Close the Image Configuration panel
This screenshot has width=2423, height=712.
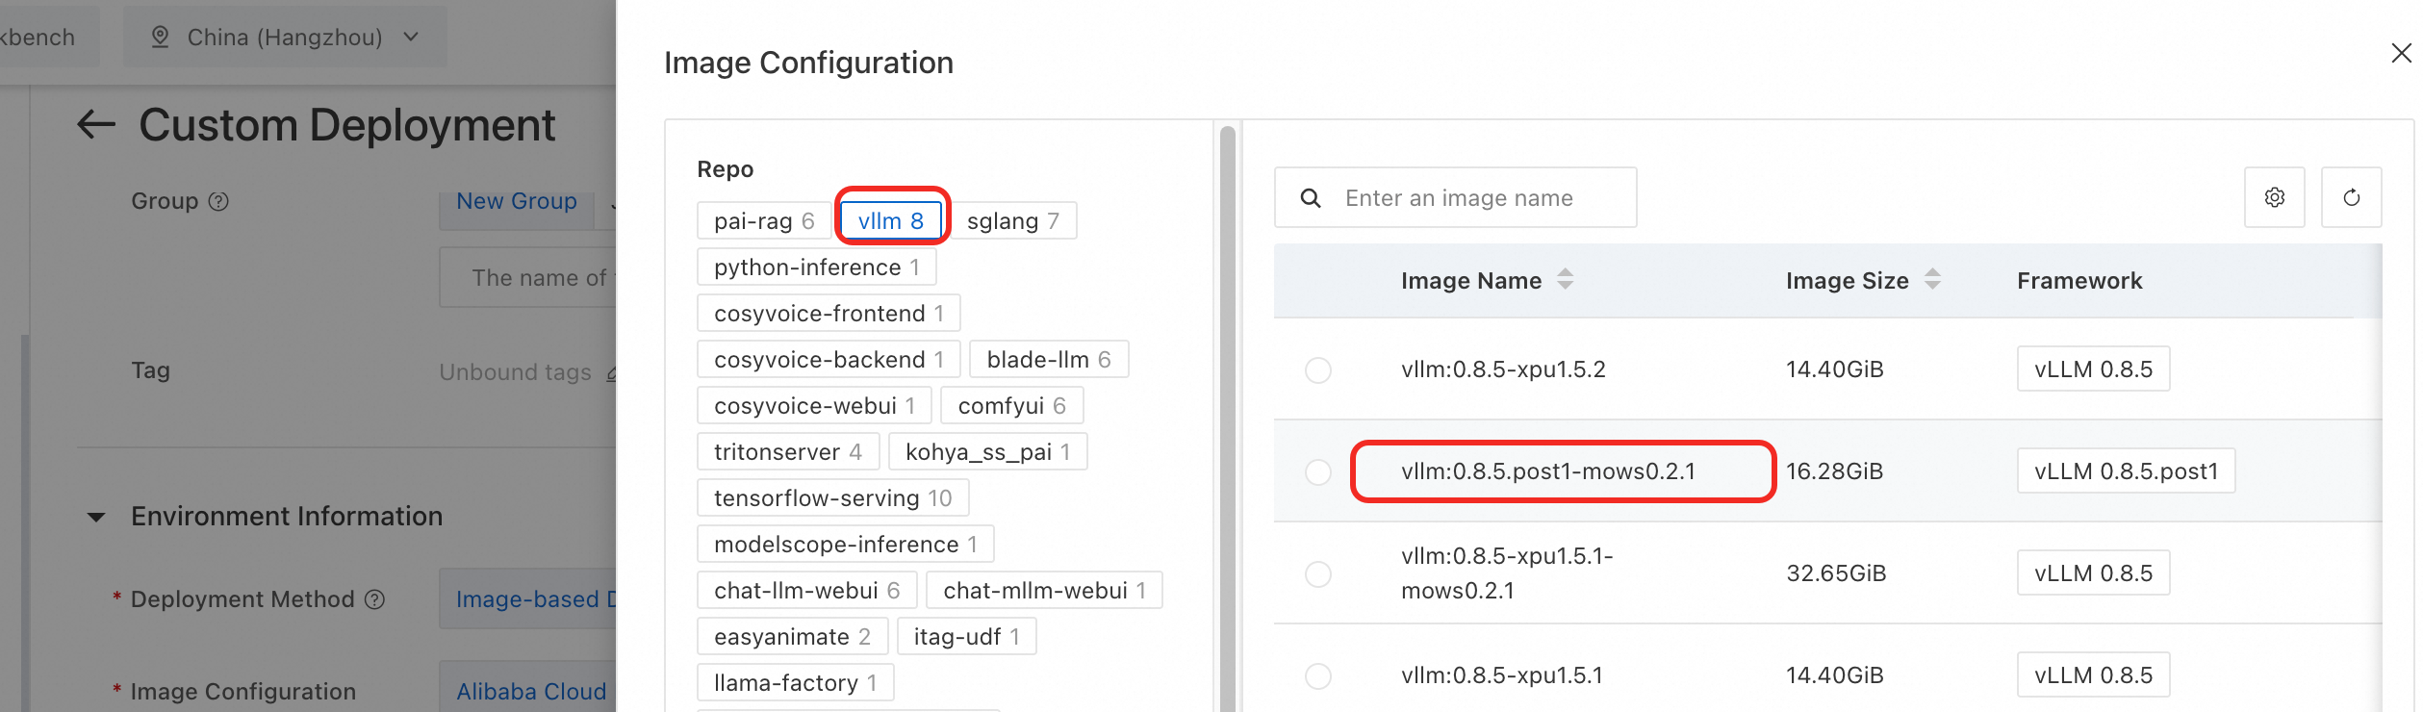pyautogui.click(x=2401, y=53)
